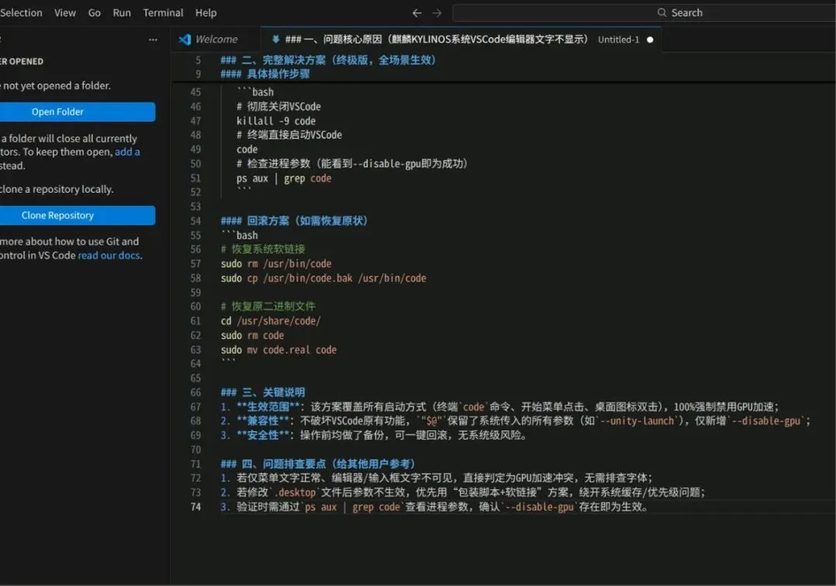Click line number 66 in the gutter
Viewport: 836px width, 586px height.
196,392
